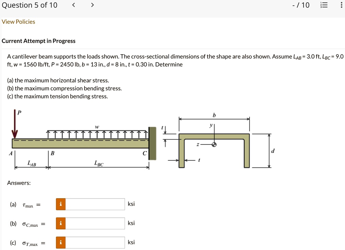Click the Question 5 of 10 heading
Screen dimensions: 345x250
click(30, 5)
